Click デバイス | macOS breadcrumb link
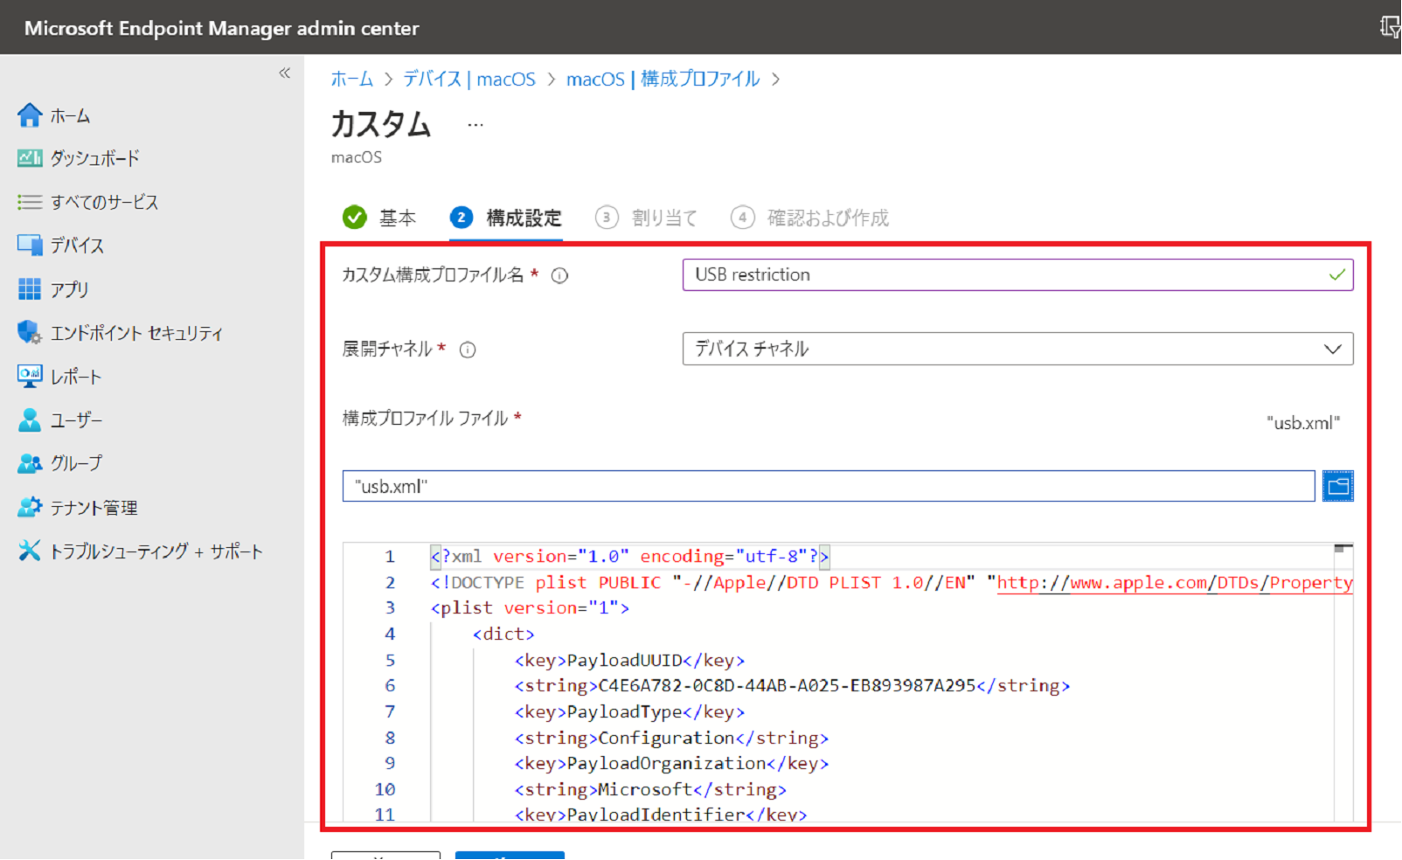The image size is (1402, 860). 469,79
